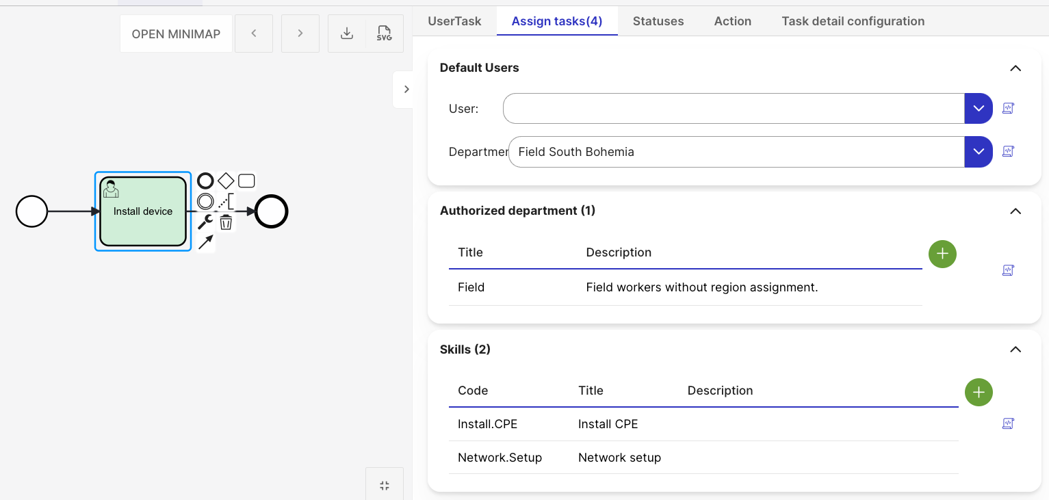Image resolution: width=1049 pixels, height=500 pixels.
Task: Collapse the Skills section
Action: pos(1015,350)
